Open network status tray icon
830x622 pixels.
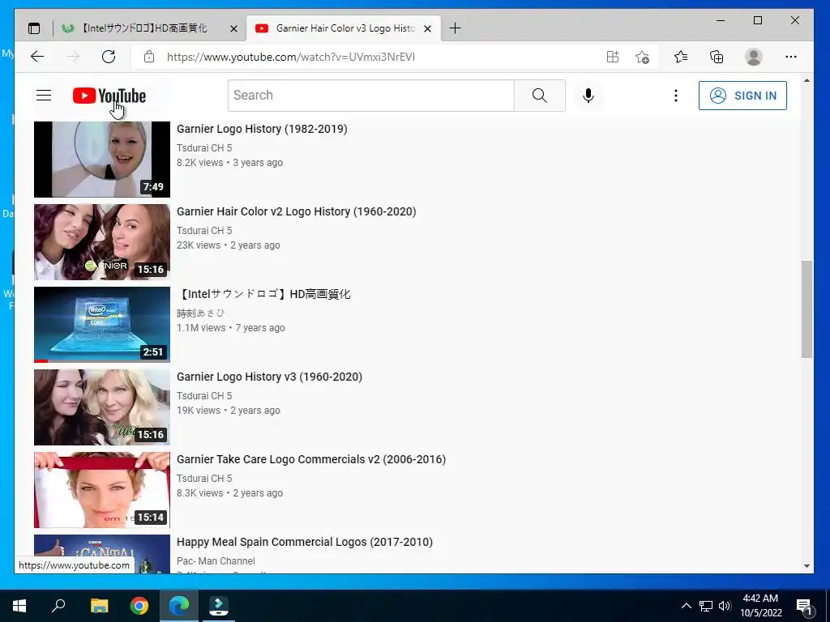point(706,606)
